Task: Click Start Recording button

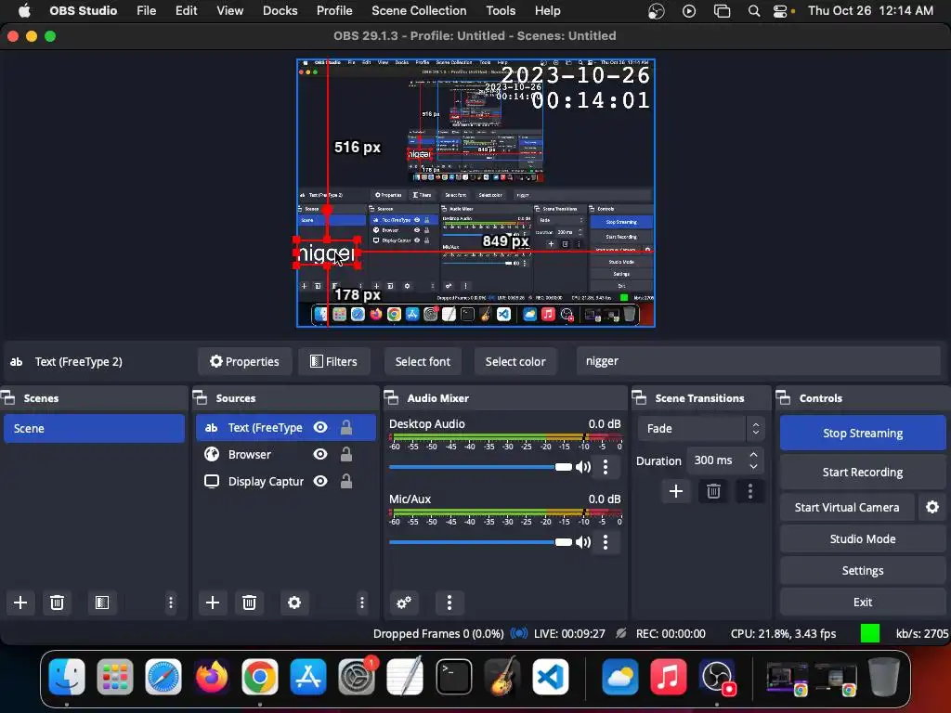Action: point(863,472)
